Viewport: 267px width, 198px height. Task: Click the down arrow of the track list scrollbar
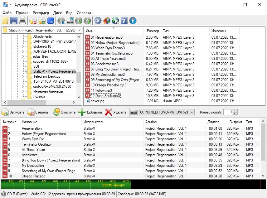tap(263, 176)
